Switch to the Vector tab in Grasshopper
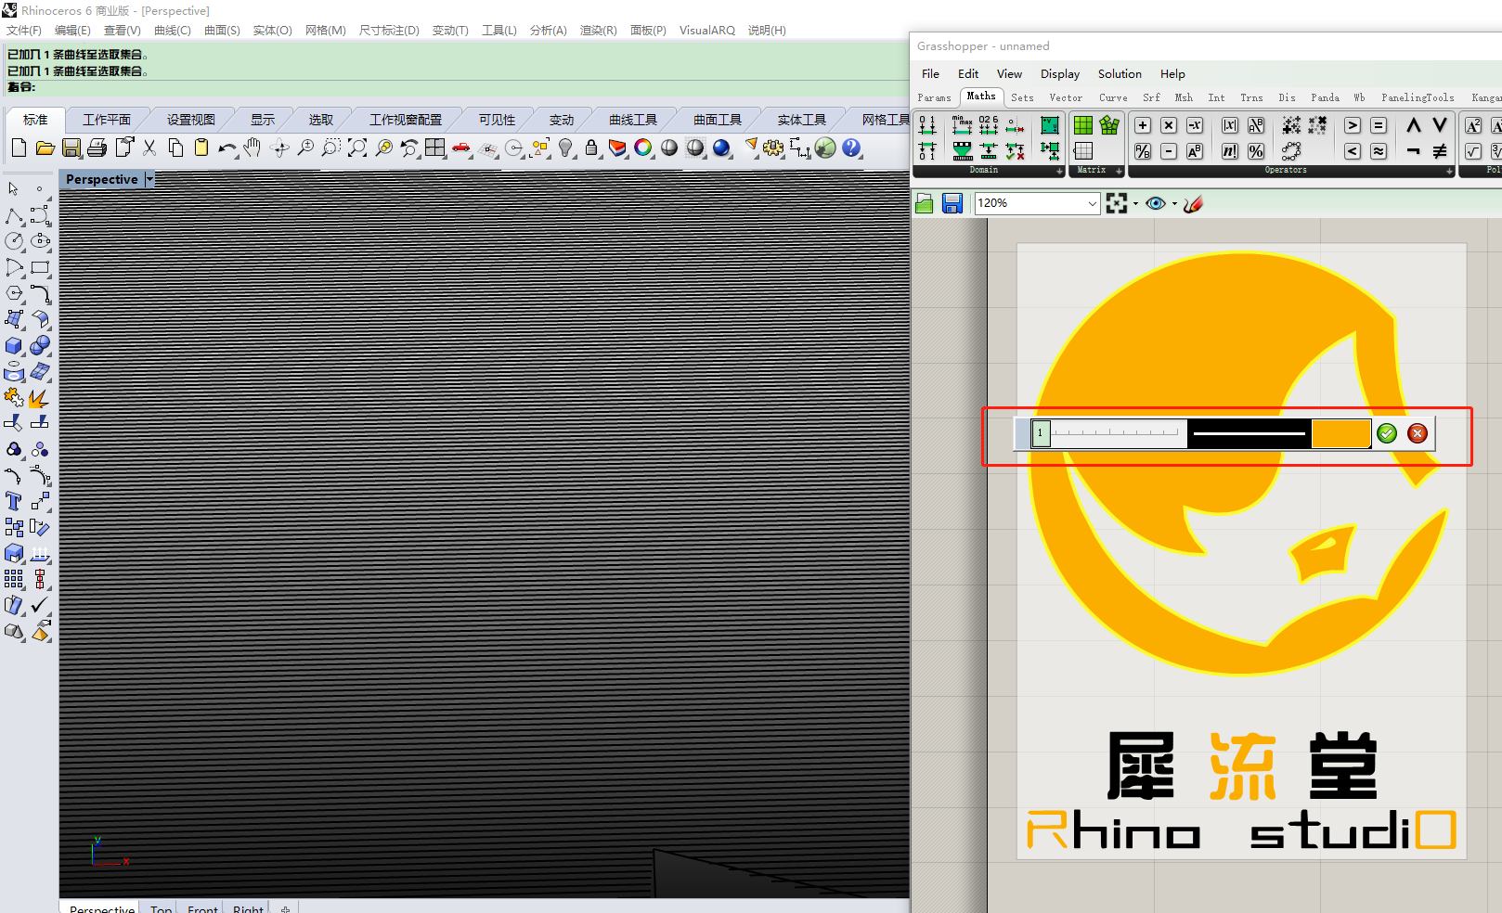 [x=1066, y=97]
